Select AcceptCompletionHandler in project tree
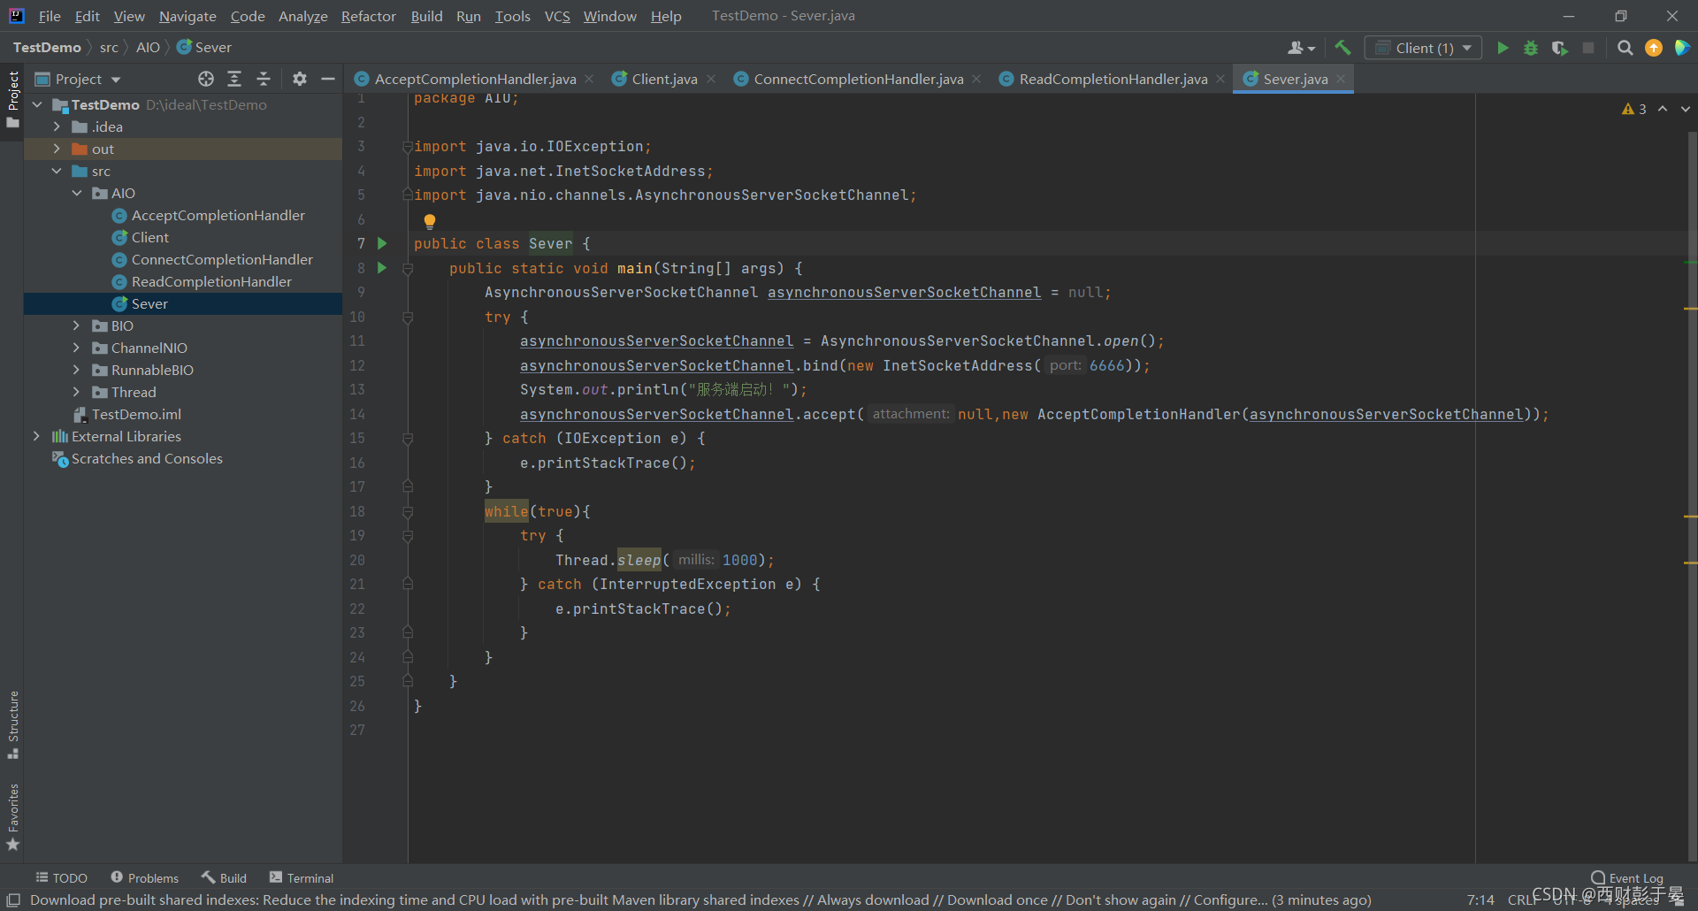Screen dimensions: 1698x911 tap(218, 215)
